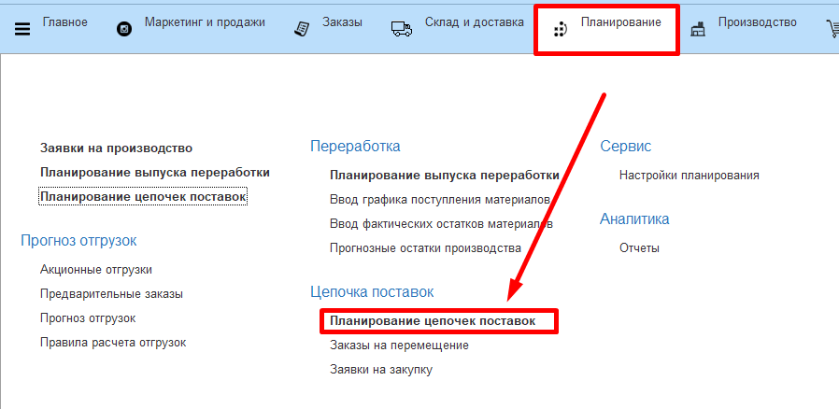
Task: Switch to Маркетинг и продажи section
Action: 205,22
